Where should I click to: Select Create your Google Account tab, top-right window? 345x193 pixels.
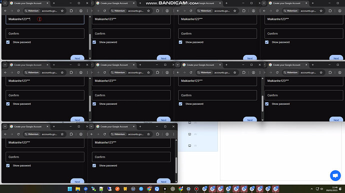[x=288, y=3]
